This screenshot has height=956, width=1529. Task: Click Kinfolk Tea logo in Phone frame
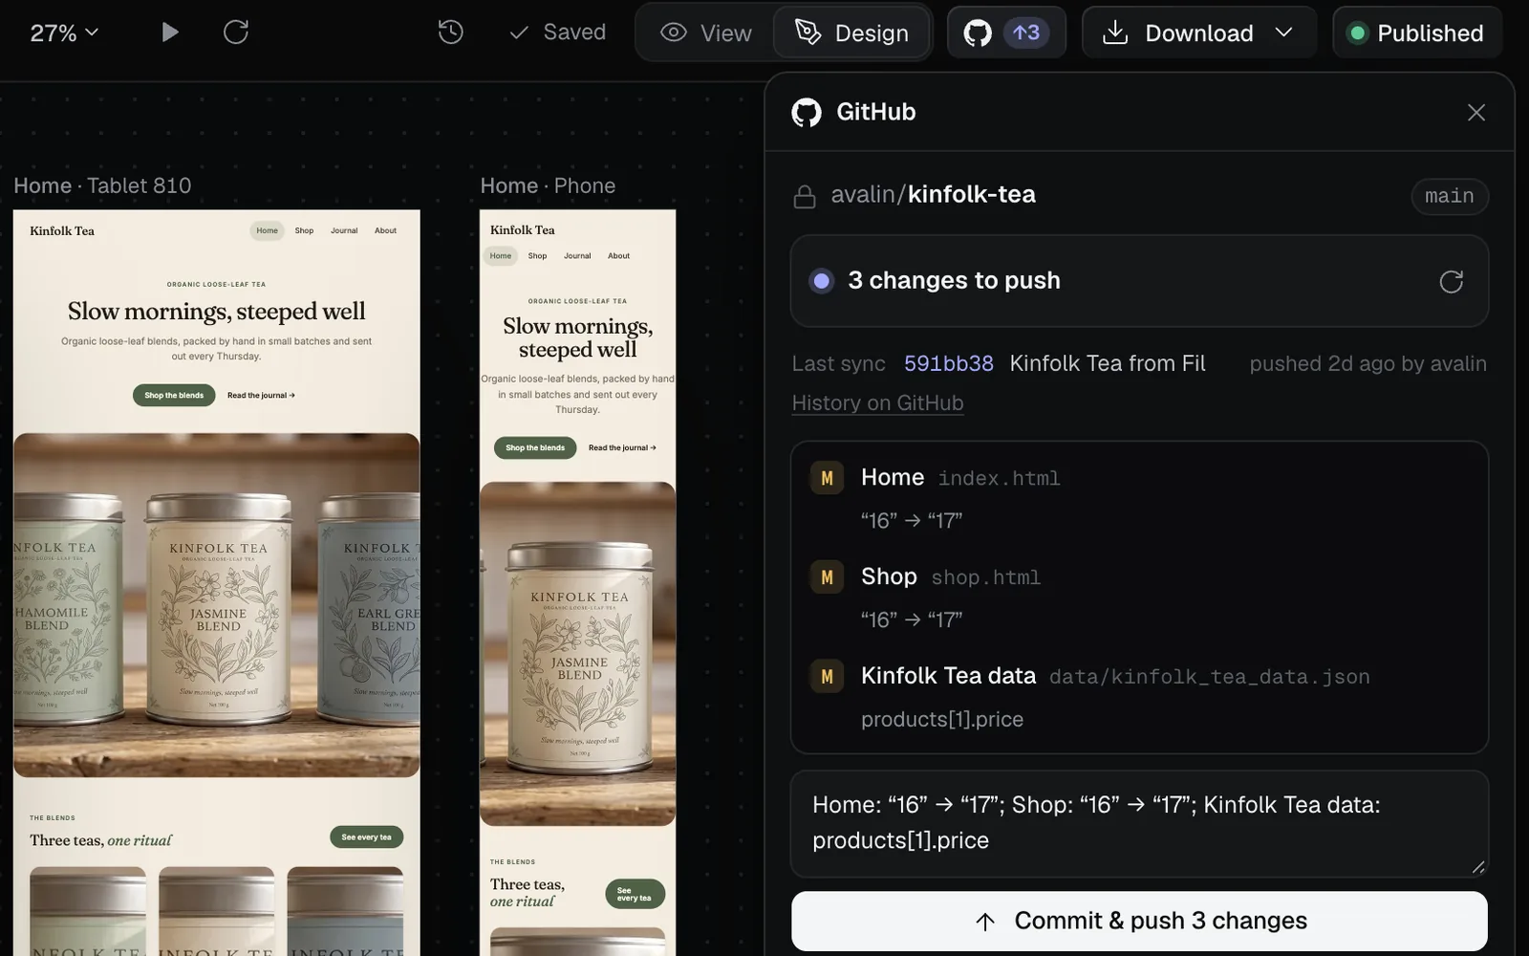(x=522, y=230)
